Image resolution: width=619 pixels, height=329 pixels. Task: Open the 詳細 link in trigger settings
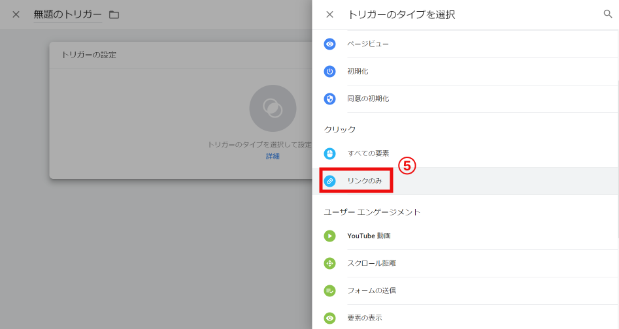273,157
